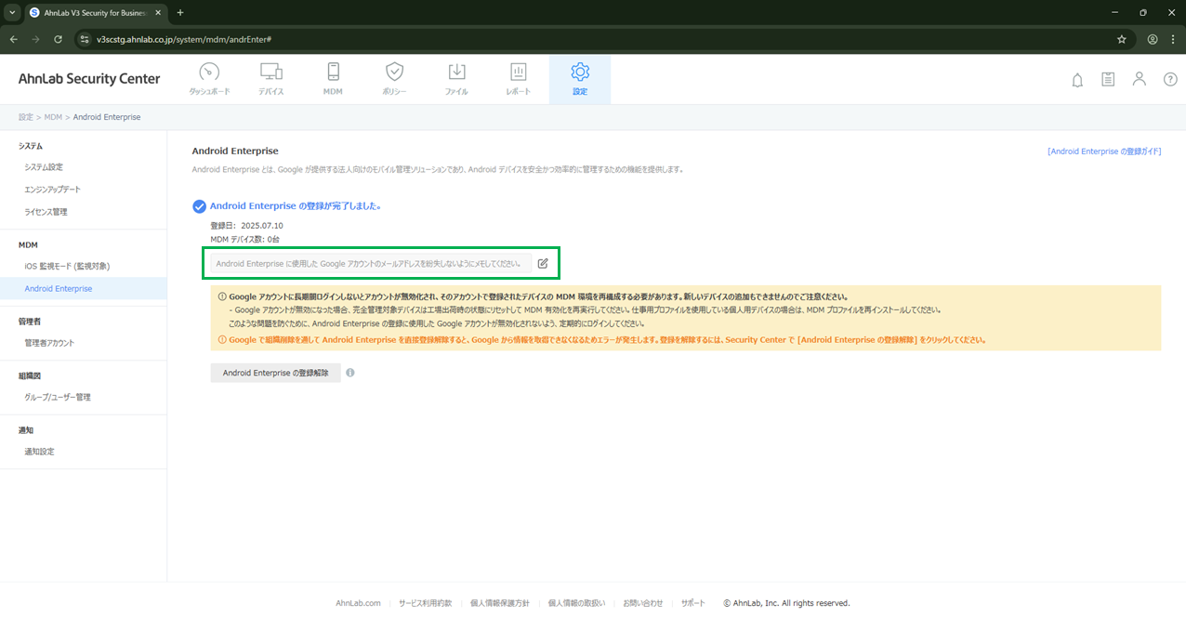Click the browser address bar URL
Viewport: 1186px width, 644px height.
pyautogui.click(x=184, y=40)
